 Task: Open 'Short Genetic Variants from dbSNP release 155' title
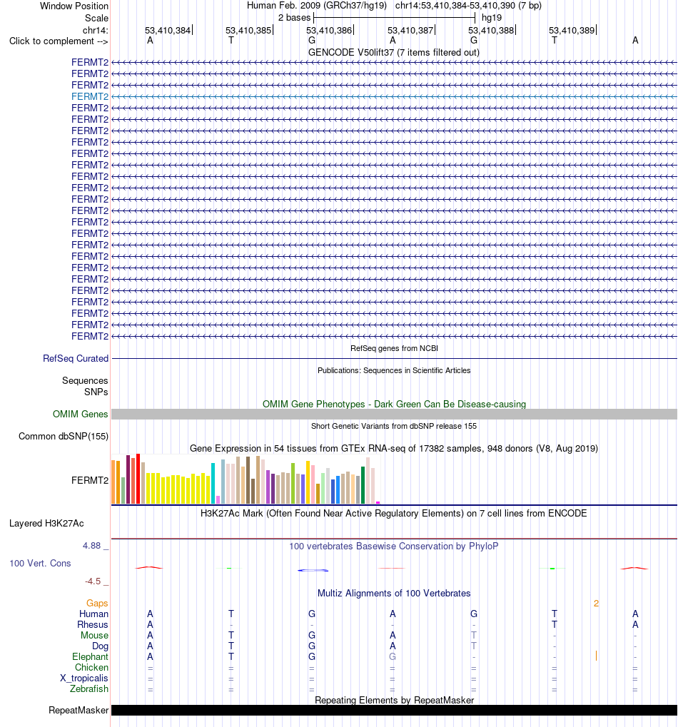(x=394, y=426)
